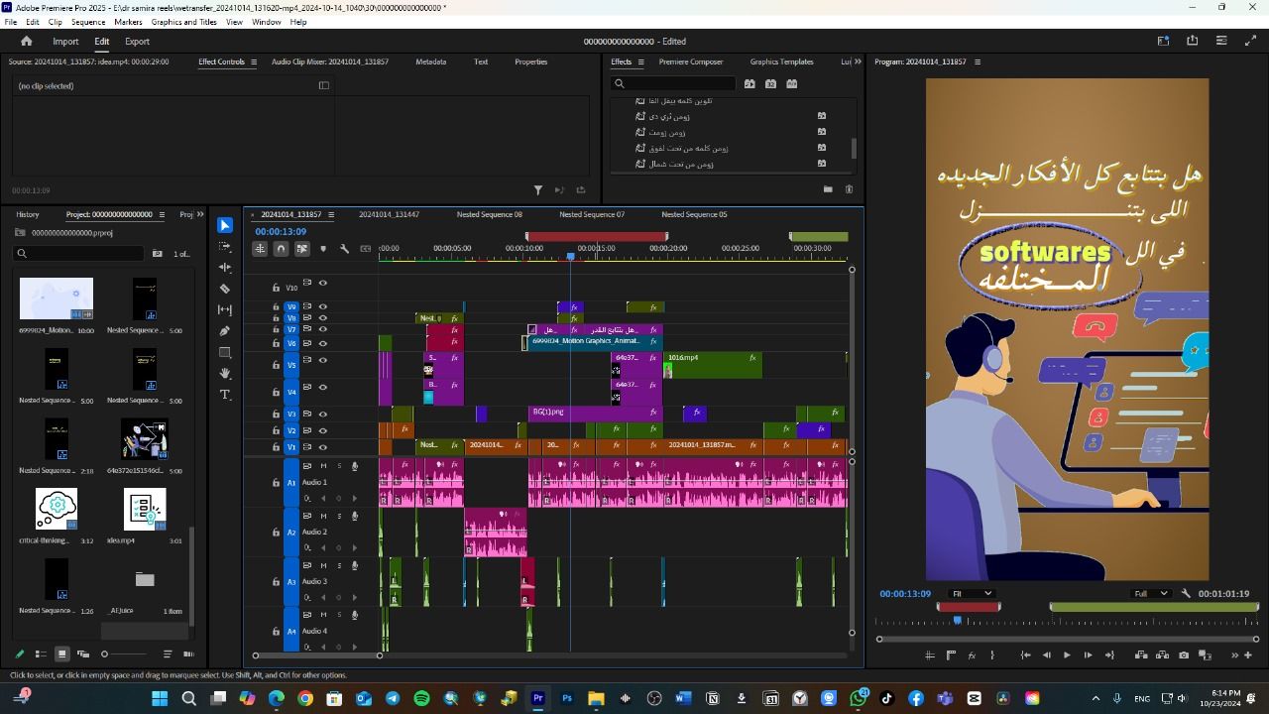The image size is (1269, 714).
Task: Click Export Frame camera icon
Action: (x=1184, y=654)
